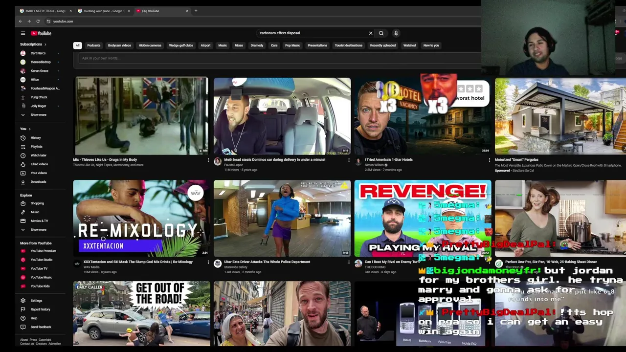
Task: Open the Cart Narcs channel subscription
Action: coord(38,53)
